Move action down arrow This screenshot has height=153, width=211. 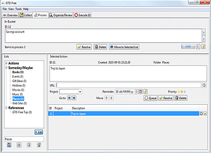tap(106, 98)
